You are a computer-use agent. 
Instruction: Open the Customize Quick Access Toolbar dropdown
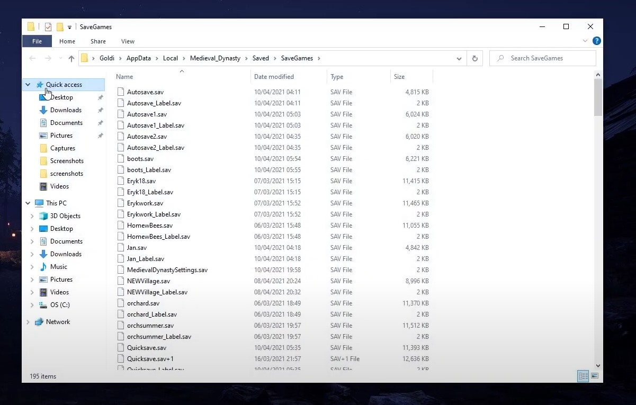click(69, 27)
